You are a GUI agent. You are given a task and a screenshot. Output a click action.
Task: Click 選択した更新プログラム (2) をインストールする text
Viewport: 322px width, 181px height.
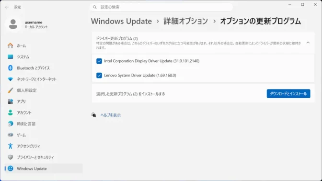coord(131,94)
